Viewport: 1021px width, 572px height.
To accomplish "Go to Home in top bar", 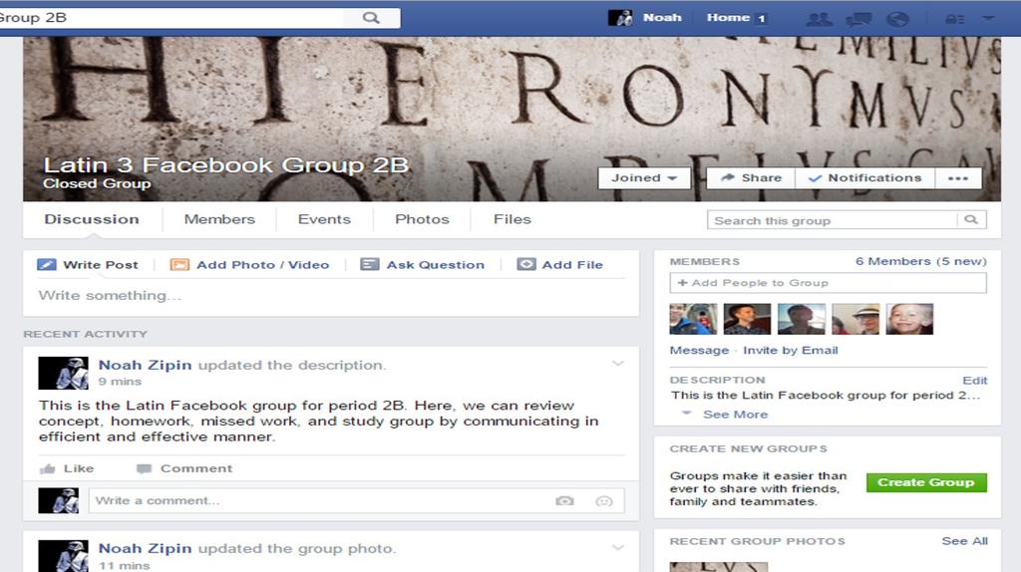I will click(x=728, y=18).
